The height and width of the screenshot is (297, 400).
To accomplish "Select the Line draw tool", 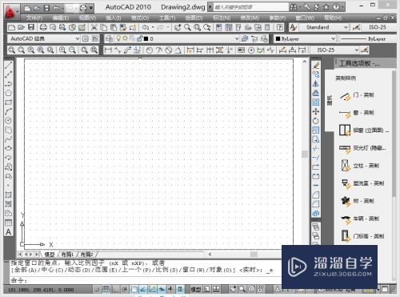I will tap(9, 65).
